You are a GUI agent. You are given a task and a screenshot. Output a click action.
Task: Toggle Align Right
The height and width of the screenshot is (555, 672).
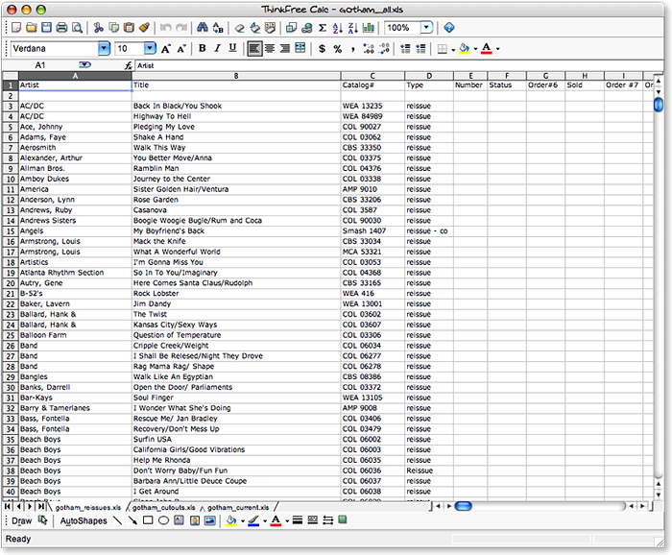[285, 48]
